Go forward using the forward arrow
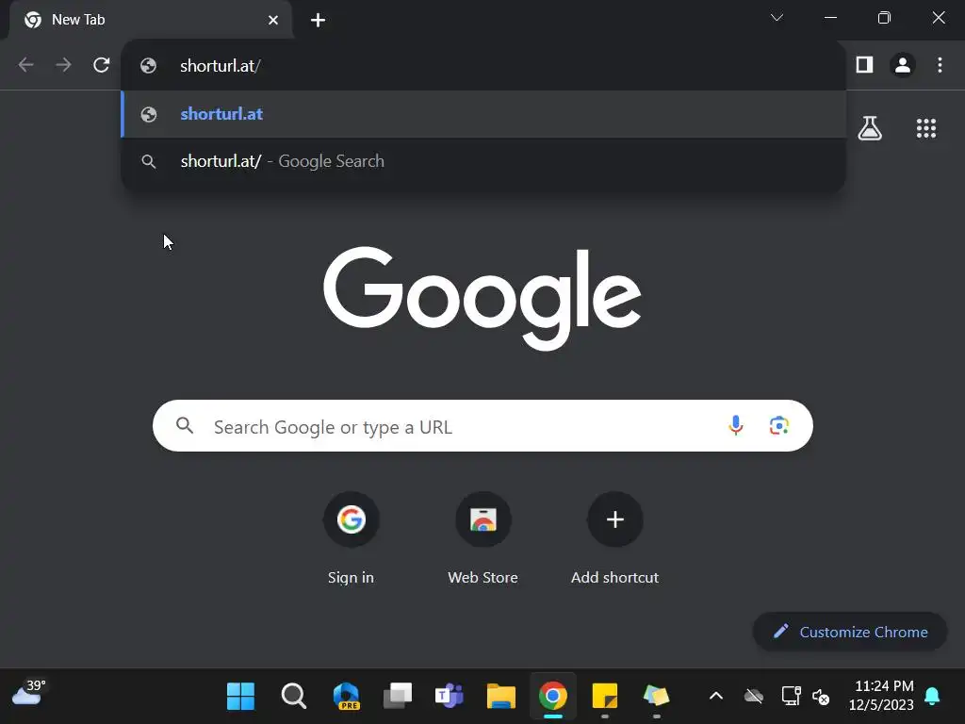The image size is (965, 724). click(x=63, y=65)
